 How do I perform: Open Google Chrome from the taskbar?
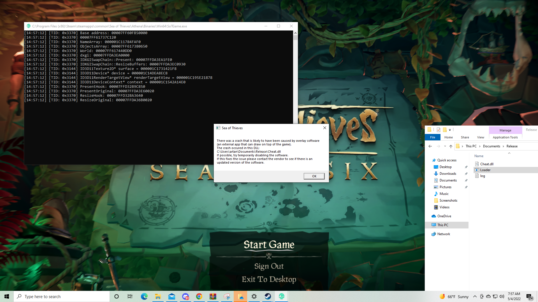199,296
